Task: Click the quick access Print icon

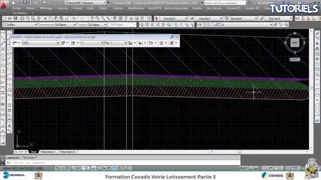Action: click(x=44, y=2)
